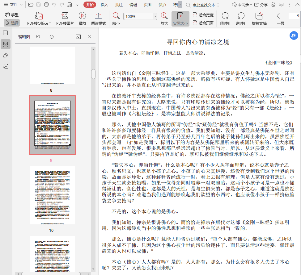Activate the 选择 selection tool
Viewport: 301px width, 275px height.
[12, 23]
